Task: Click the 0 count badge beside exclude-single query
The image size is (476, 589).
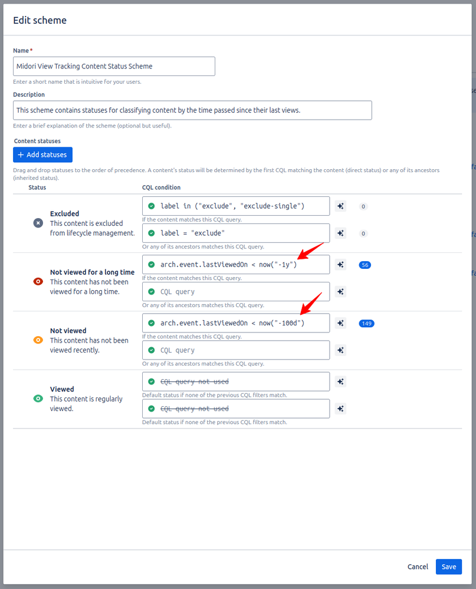Action: click(x=363, y=206)
